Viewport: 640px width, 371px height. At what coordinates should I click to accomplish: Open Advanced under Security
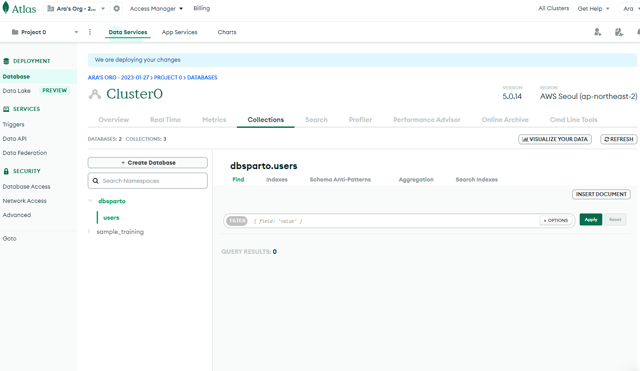click(x=17, y=215)
